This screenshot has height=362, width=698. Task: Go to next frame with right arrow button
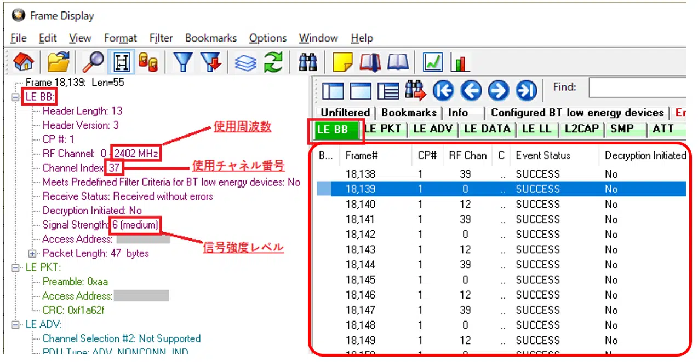pyautogui.click(x=498, y=91)
